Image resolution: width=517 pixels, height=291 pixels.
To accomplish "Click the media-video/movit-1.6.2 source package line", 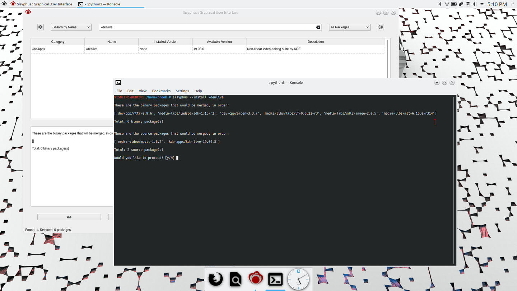I will (167, 142).
